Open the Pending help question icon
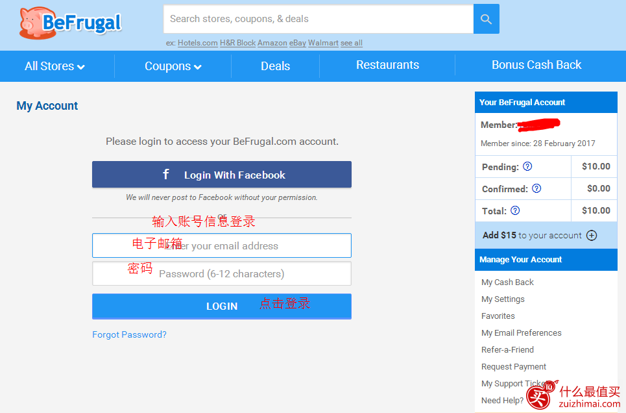 (x=527, y=166)
